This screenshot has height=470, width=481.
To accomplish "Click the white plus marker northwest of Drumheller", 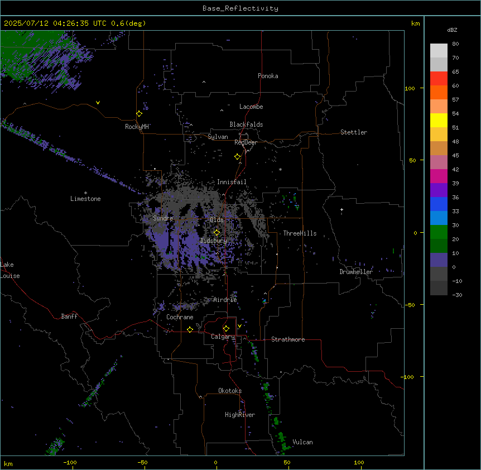I will (341, 209).
